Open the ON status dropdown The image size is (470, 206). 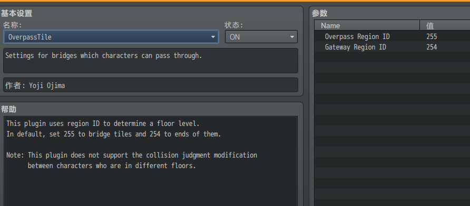click(x=261, y=37)
